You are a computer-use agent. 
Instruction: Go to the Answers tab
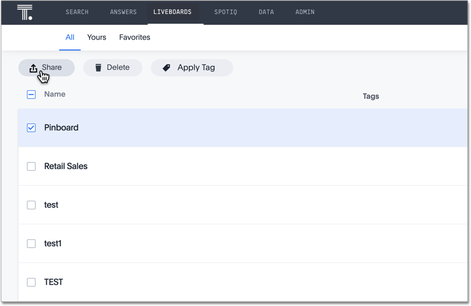pos(123,12)
